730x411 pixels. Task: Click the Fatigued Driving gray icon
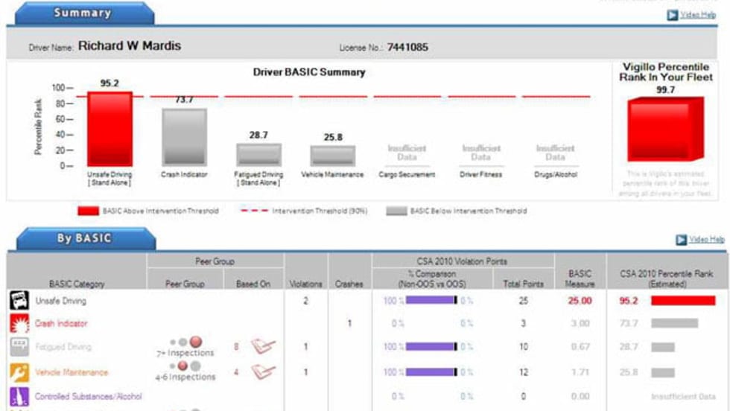pos(19,347)
